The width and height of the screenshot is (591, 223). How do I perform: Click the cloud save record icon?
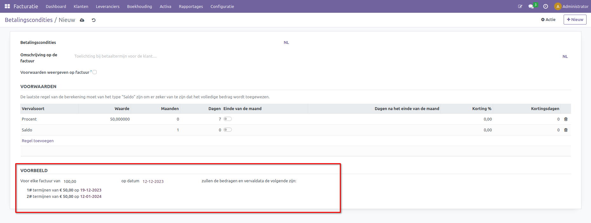82,20
